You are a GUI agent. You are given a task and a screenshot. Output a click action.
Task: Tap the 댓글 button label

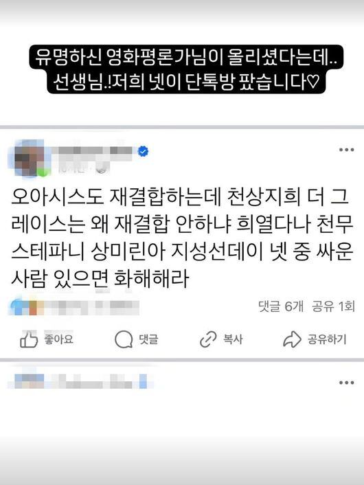coord(149,339)
